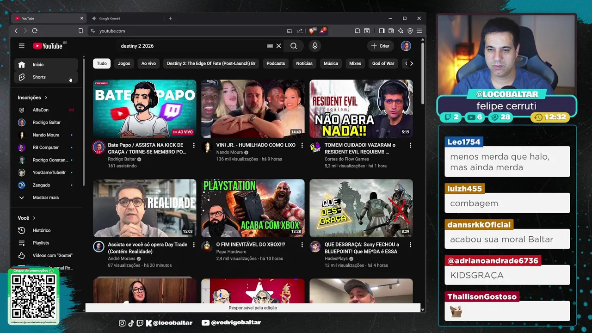Select the Mixes filter chip
The height and width of the screenshot is (333, 592).
(x=355, y=63)
